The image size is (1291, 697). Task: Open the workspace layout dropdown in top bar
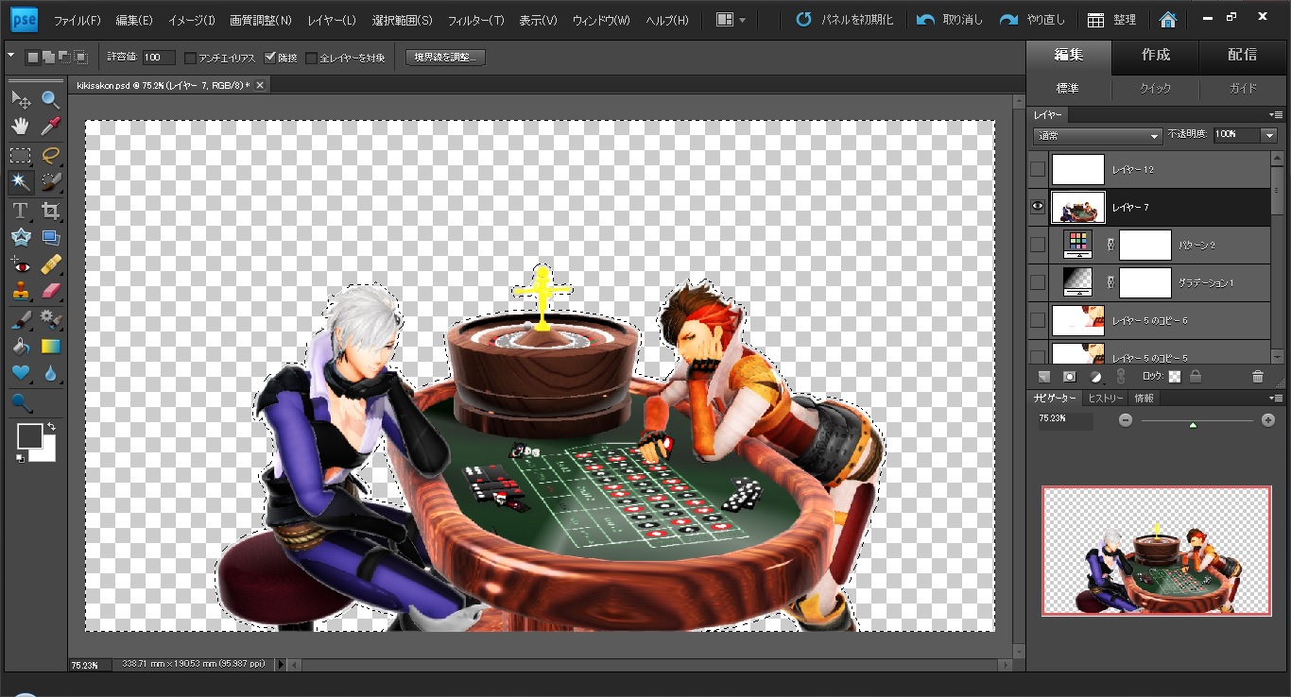(x=731, y=20)
